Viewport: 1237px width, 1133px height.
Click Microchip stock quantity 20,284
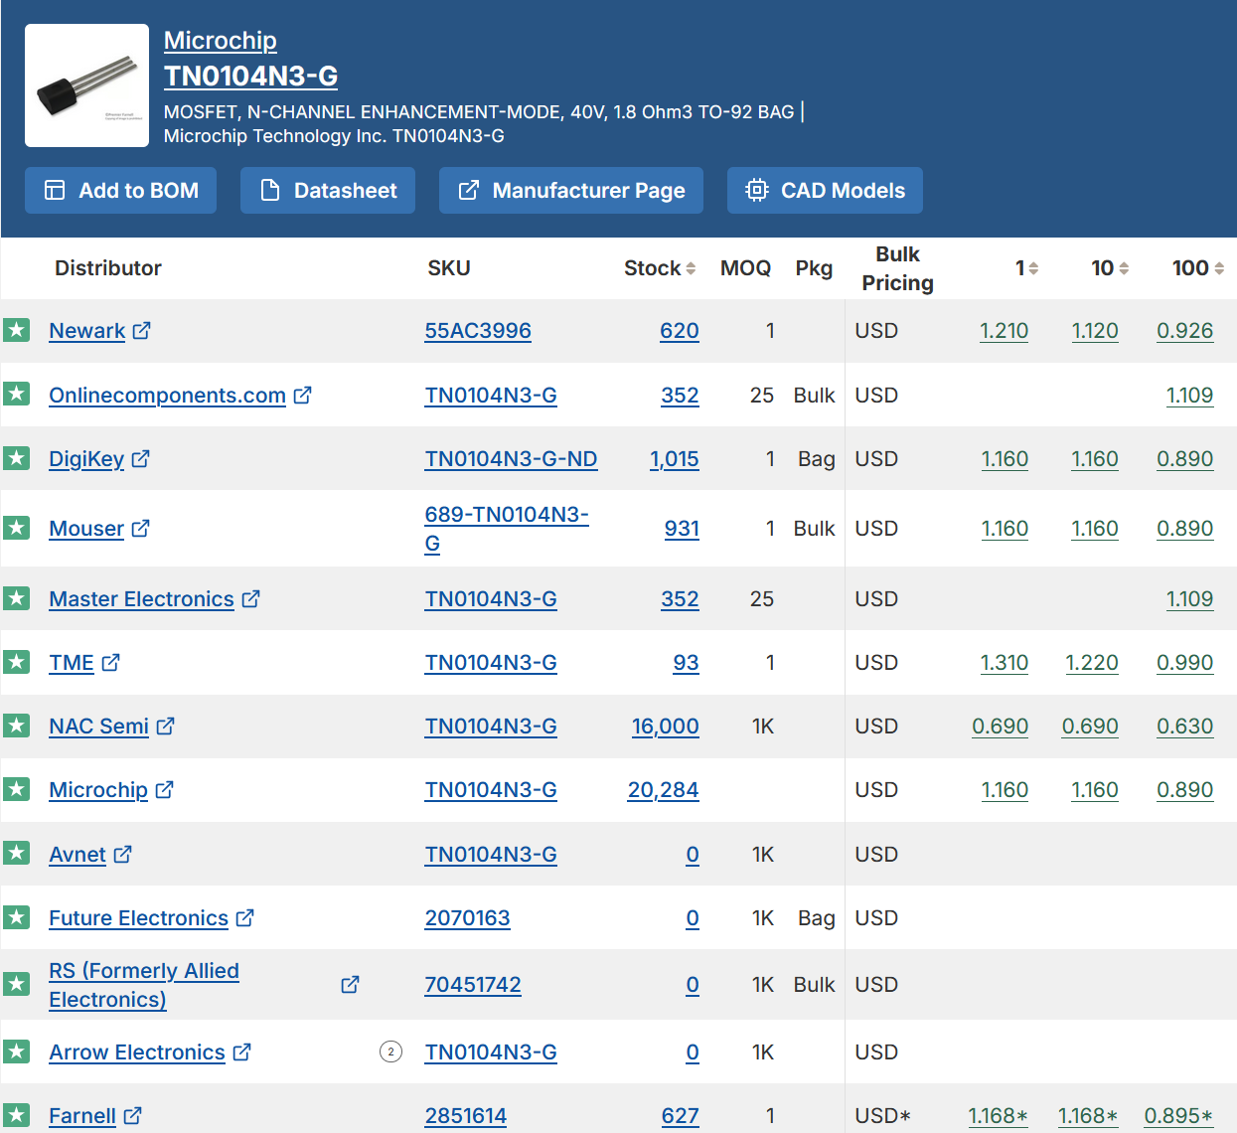click(664, 790)
